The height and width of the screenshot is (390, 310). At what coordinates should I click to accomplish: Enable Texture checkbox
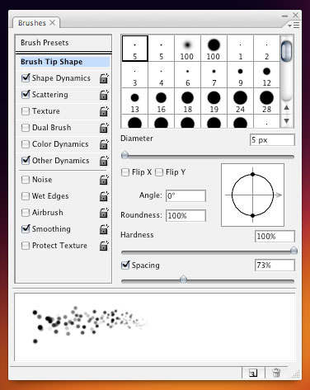26,111
